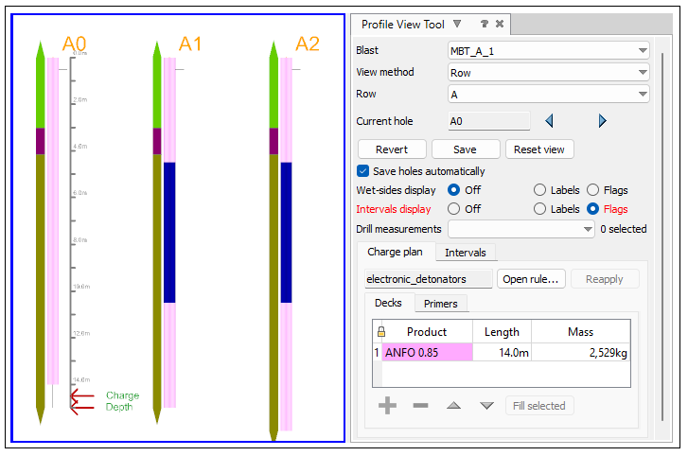Viewport: 688px width, 456px height.
Task: Set Wet-sides display to Off
Action: coord(453,190)
